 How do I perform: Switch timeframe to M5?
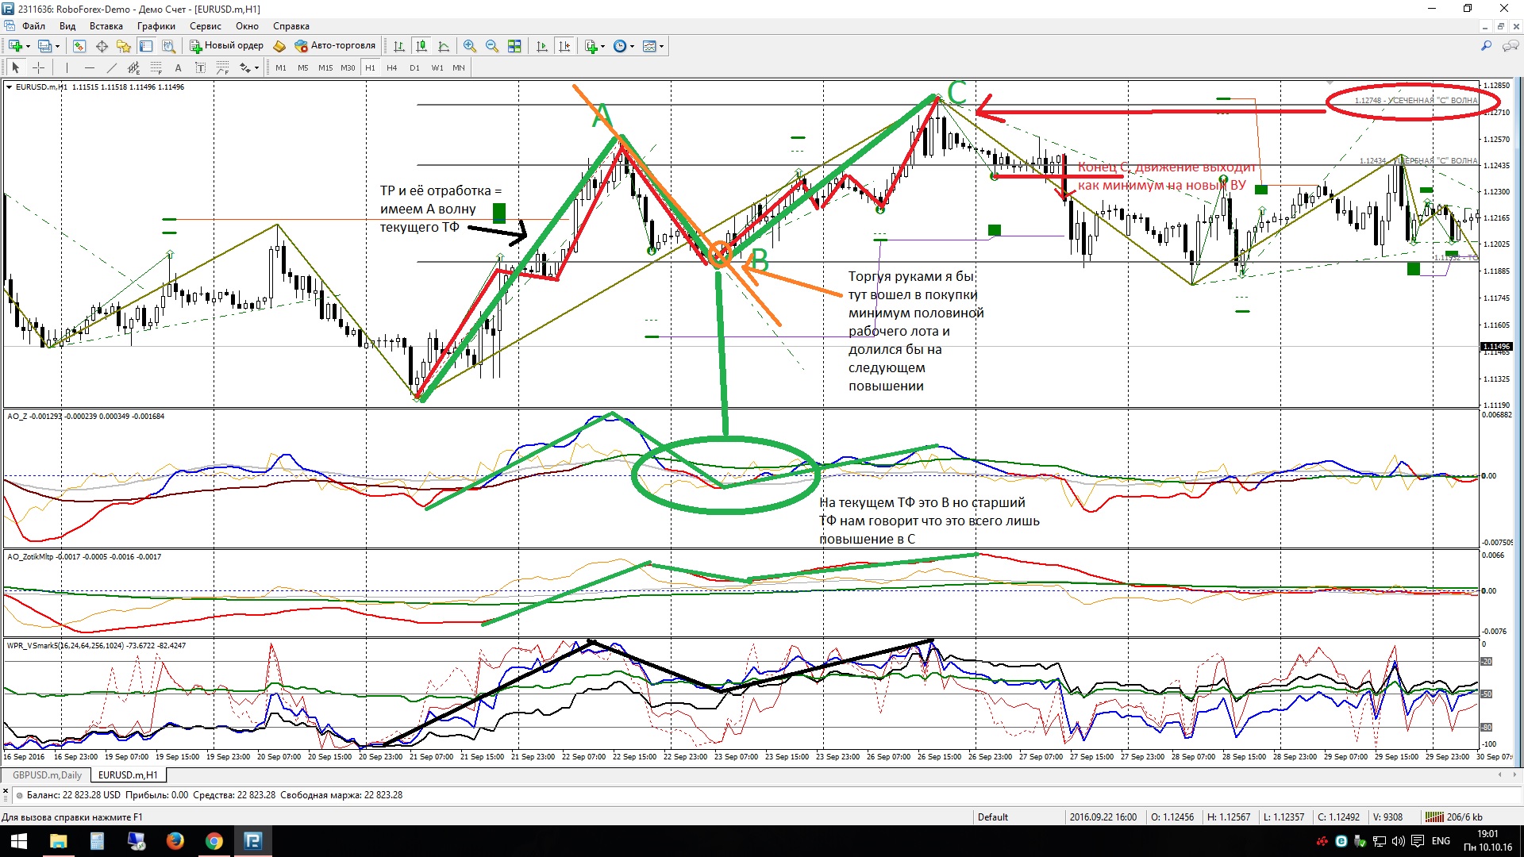click(303, 67)
